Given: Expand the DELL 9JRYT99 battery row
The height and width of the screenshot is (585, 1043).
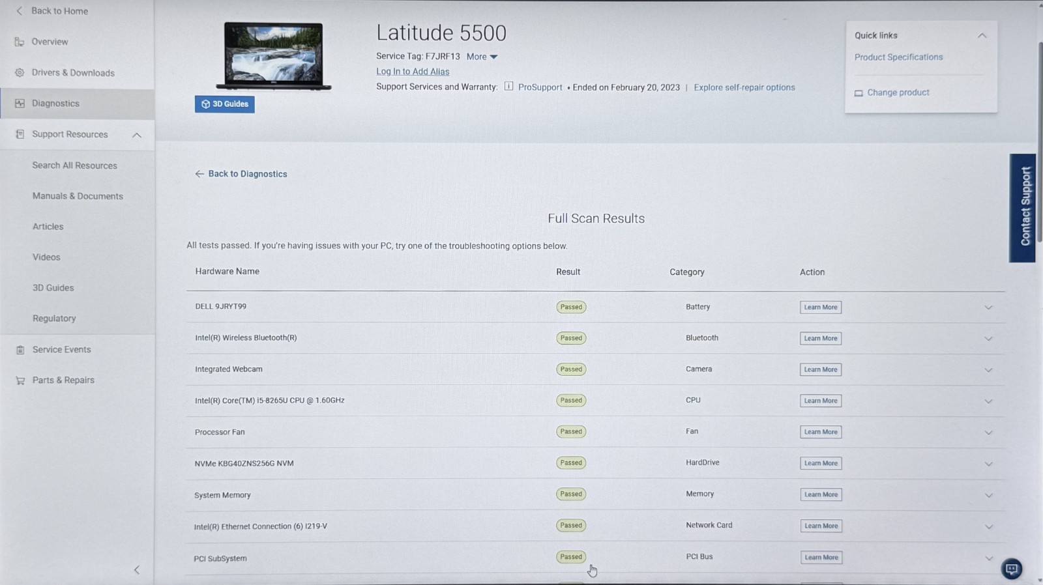Looking at the screenshot, I should click(x=988, y=307).
